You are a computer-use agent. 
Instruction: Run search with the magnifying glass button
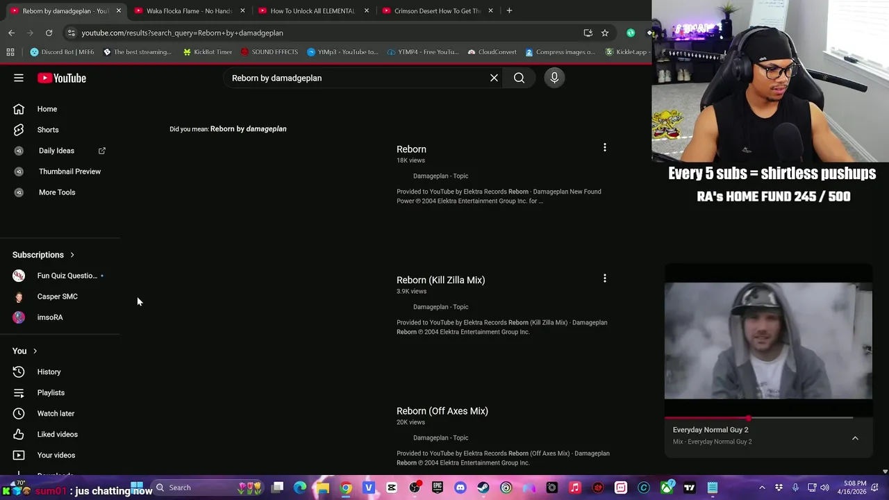pyautogui.click(x=519, y=78)
